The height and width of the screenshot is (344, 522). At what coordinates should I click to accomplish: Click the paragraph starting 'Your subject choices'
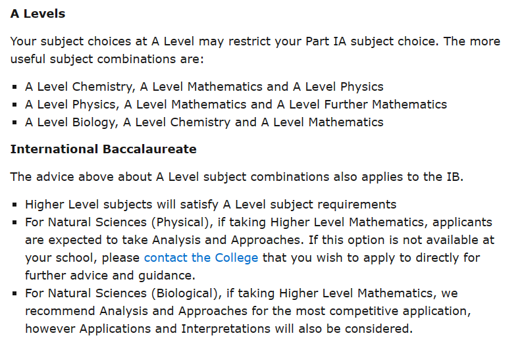[255, 41]
